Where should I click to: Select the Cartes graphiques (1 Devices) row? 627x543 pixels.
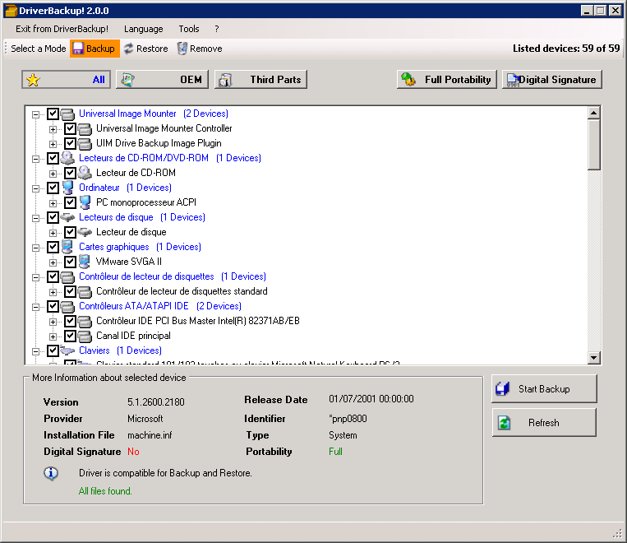point(140,247)
